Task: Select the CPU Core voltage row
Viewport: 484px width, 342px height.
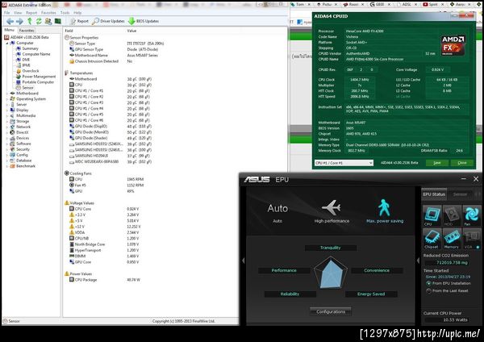Action: coord(106,209)
